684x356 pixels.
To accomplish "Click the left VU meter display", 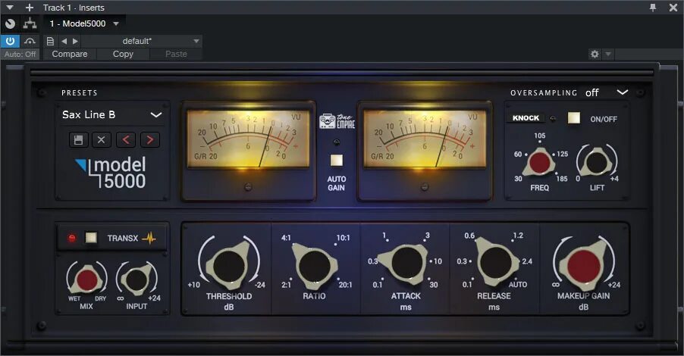I will [x=248, y=139].
